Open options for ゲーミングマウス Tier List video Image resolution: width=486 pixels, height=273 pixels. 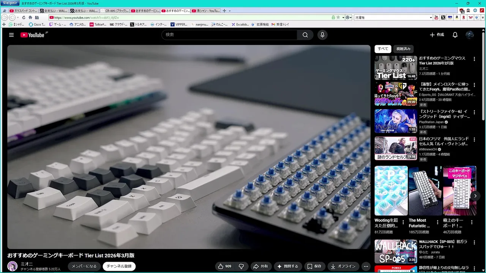click(x=474, y=59)
